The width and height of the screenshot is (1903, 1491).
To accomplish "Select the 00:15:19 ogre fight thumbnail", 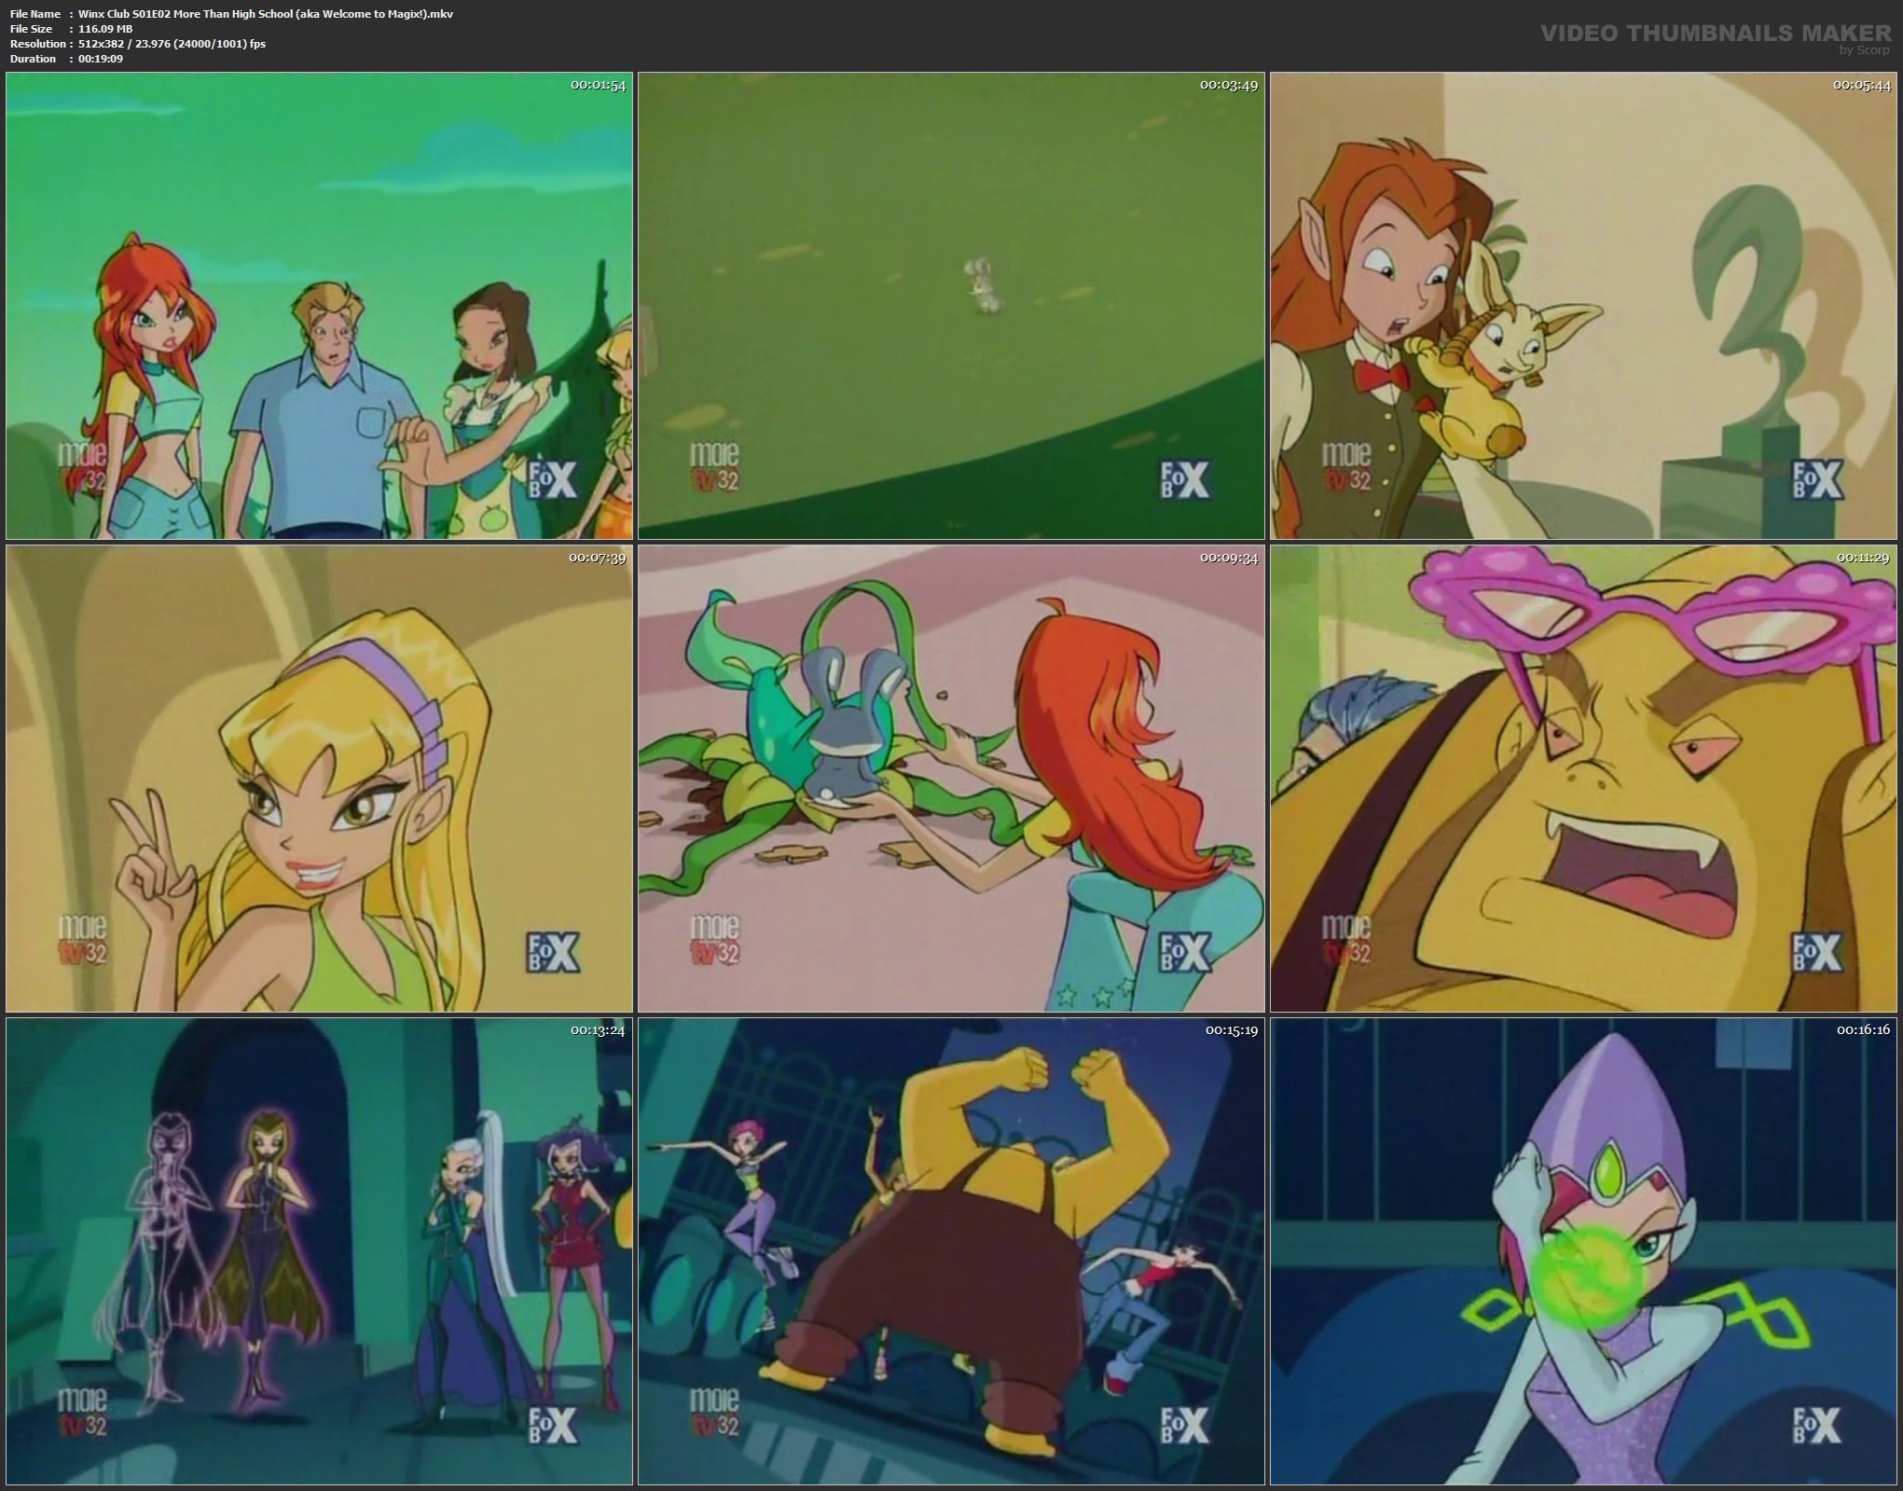I will coord(951,1251).
